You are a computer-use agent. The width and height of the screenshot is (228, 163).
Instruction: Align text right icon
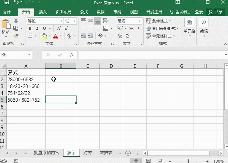[x=98, y=28]
